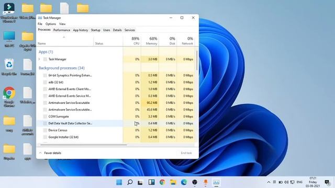Open the Windows Start menu
This screenshot has width=335, height=188.
point(119,182)
